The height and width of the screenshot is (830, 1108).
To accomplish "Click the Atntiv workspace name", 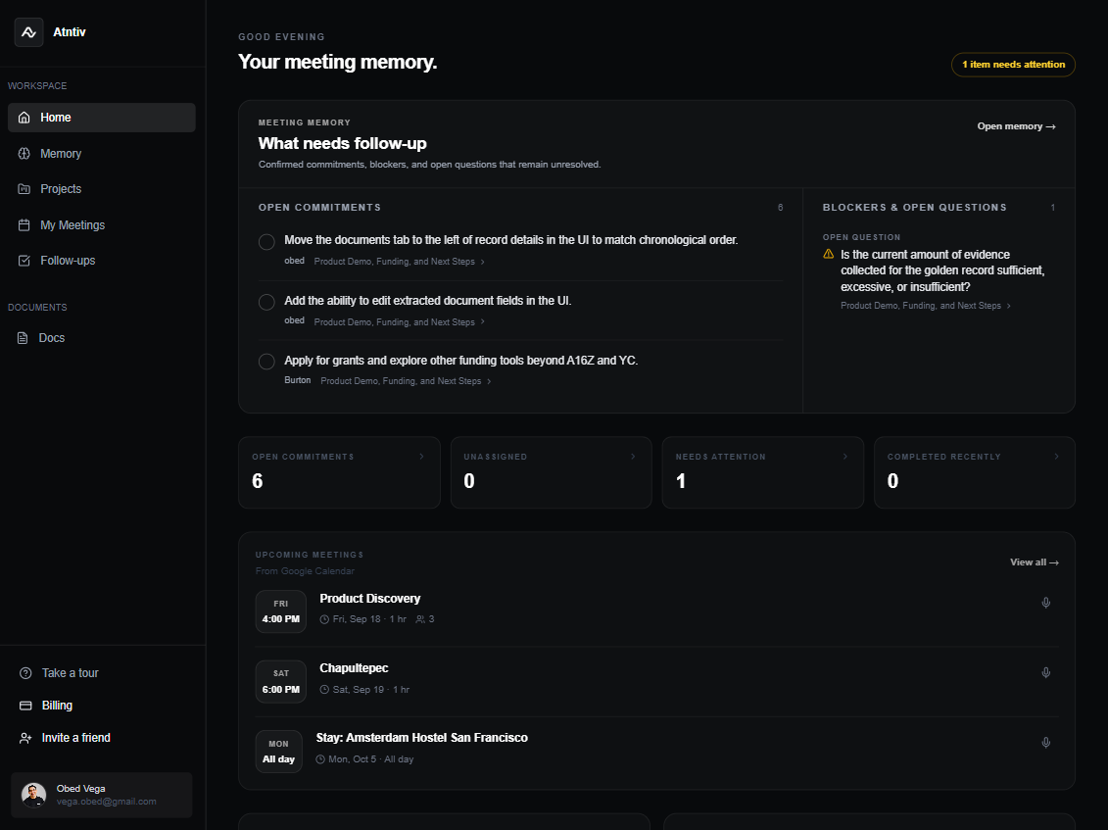I will tap(70, 32).
